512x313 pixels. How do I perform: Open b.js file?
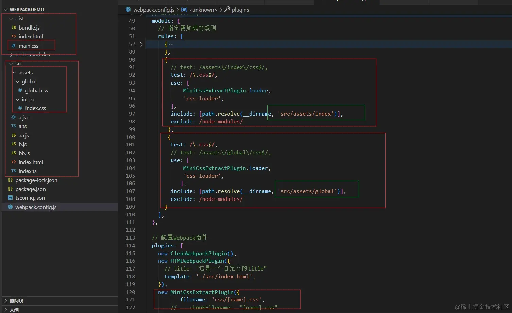(22, 144)
